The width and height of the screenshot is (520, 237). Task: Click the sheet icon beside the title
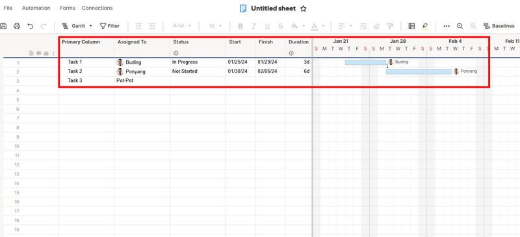click(x=243, y=8)
